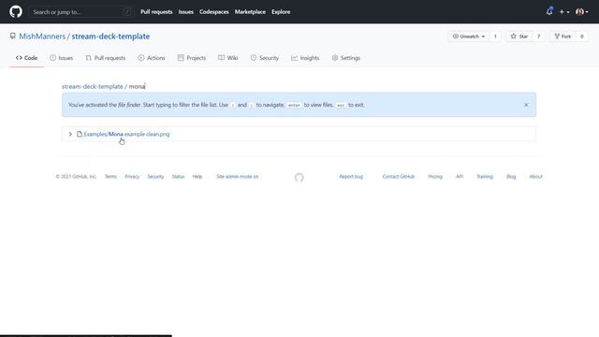Open footer About link

[x=536, y=177]
